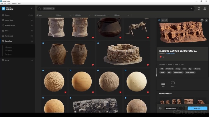Collapse the left sidebar with the chevron
This screenshot has height=117, width=209.
[32, 9]
